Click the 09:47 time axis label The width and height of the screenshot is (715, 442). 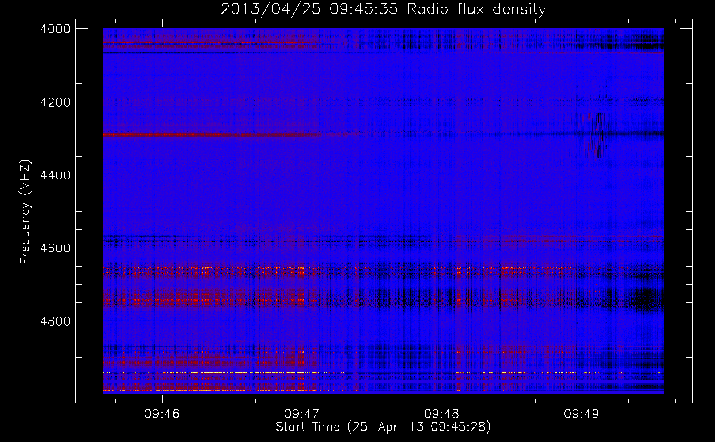click(301, 414)
